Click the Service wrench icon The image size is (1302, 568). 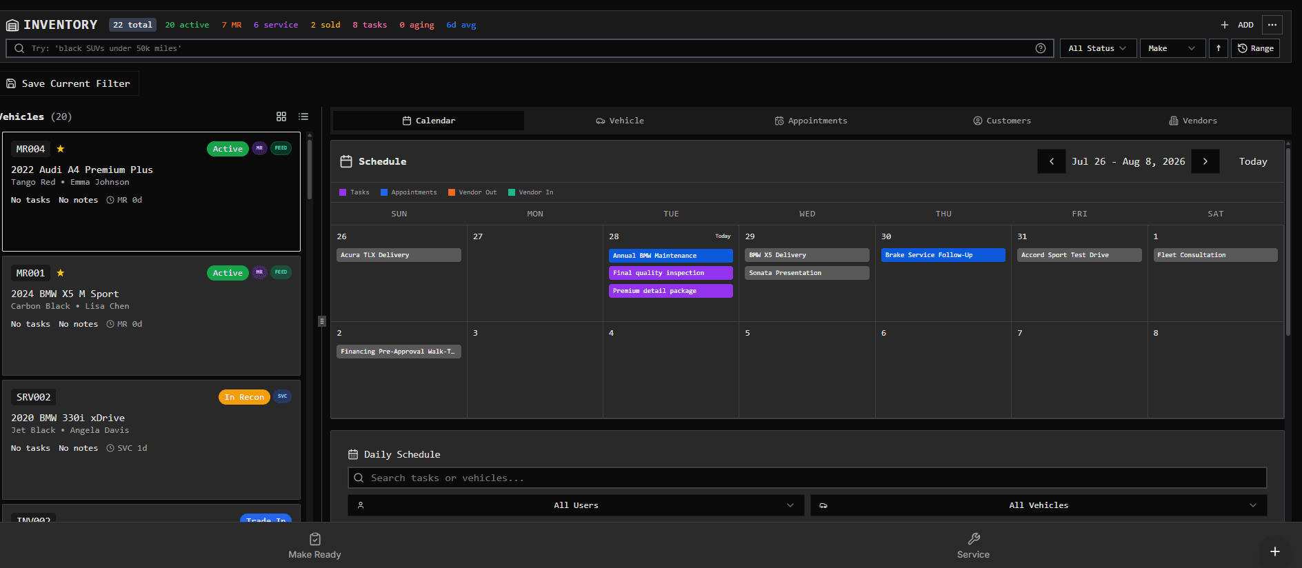click(974, 539)
